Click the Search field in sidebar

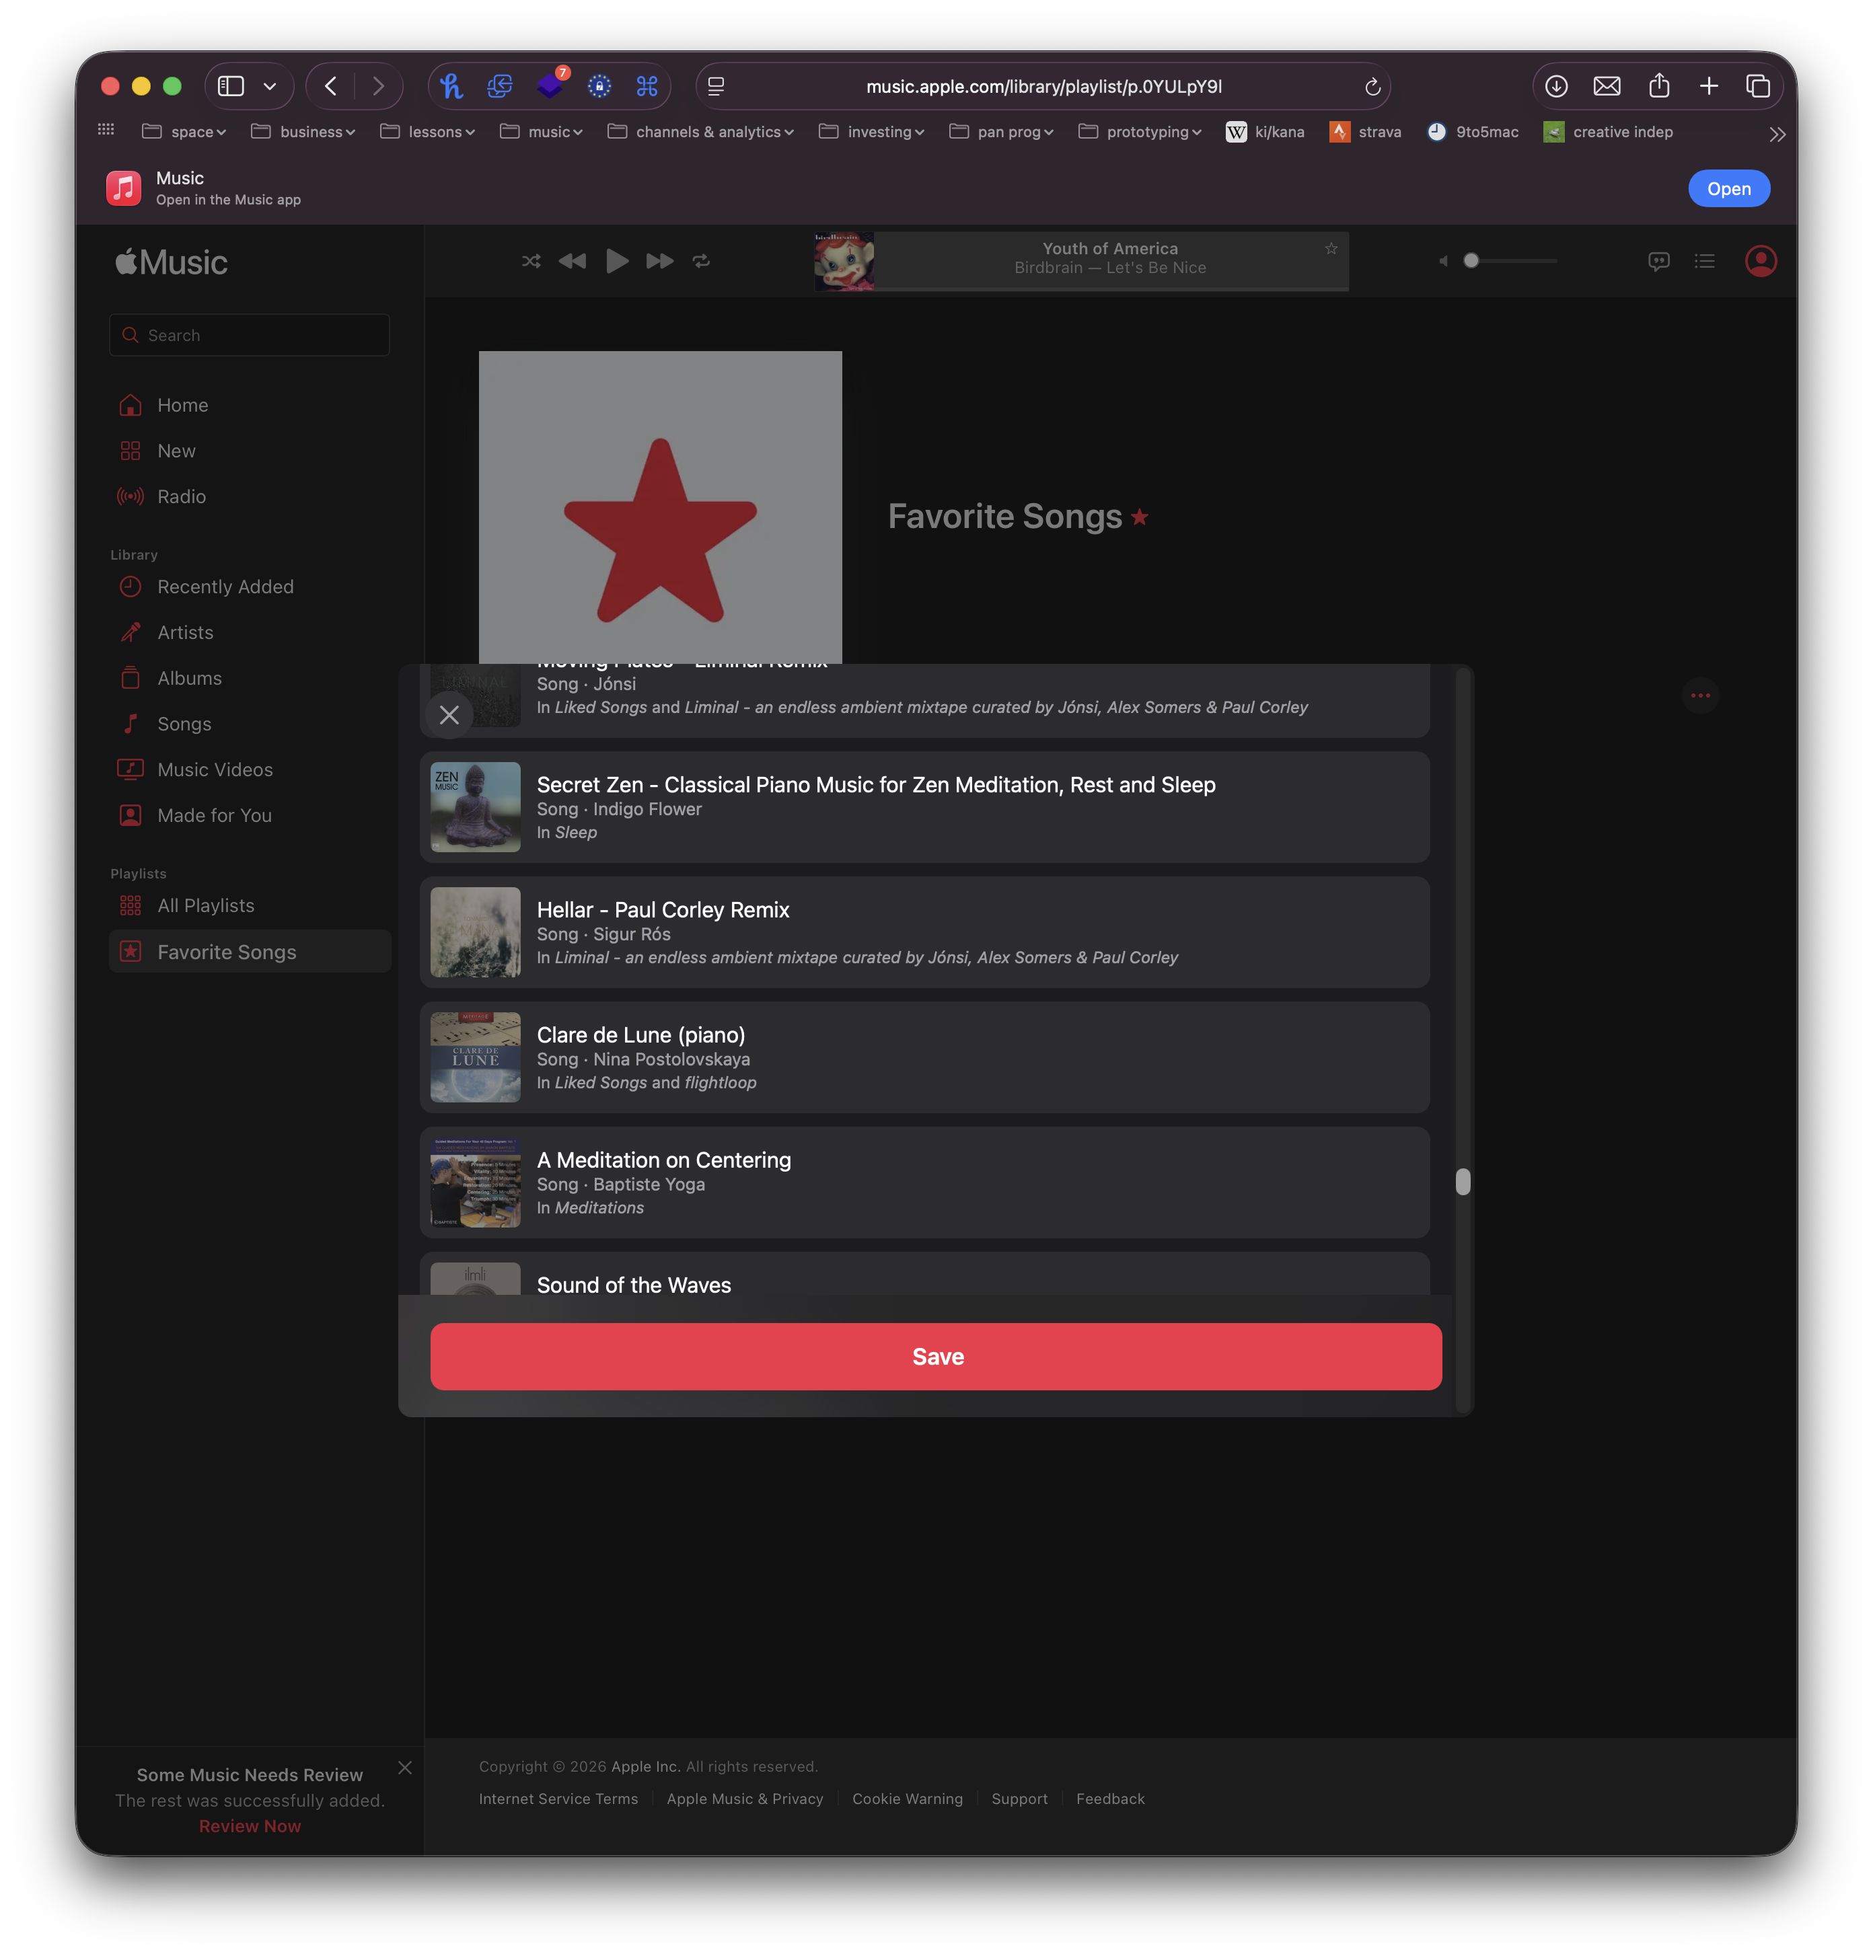(250, 336)
